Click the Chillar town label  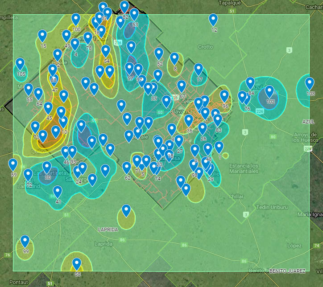[x=236, y=197]
